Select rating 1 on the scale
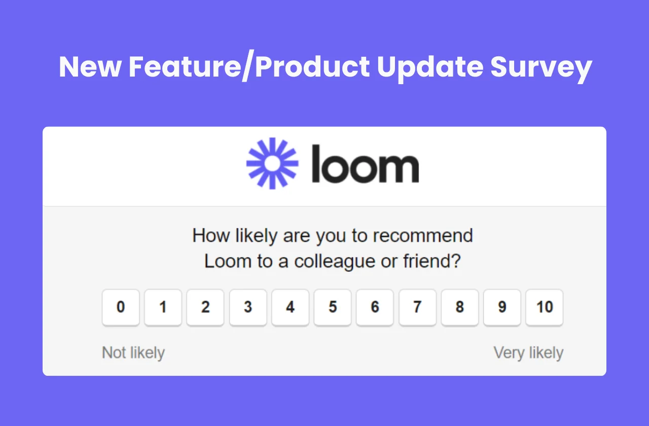649x426 pixels. point(163,307)
